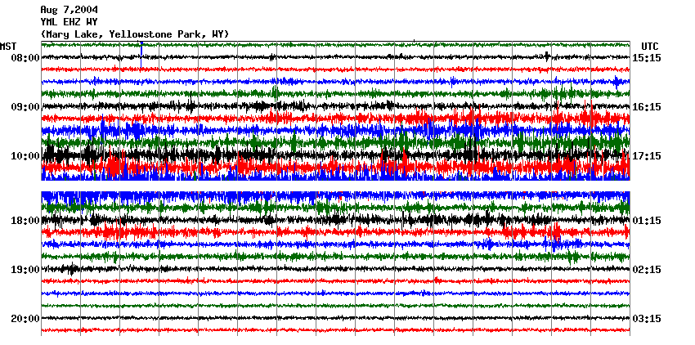Screen dimensions: 695x345
Task: Select the 09:00 MST time marker
Action: [x=25, y=107]
